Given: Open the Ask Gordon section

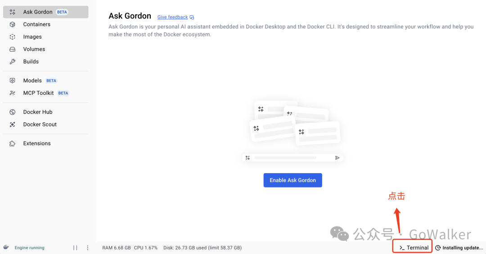Looking at the screenshot, I should click(46, 12).
